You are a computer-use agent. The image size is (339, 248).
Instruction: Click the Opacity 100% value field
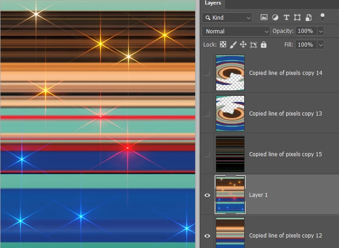pos(306,31)
